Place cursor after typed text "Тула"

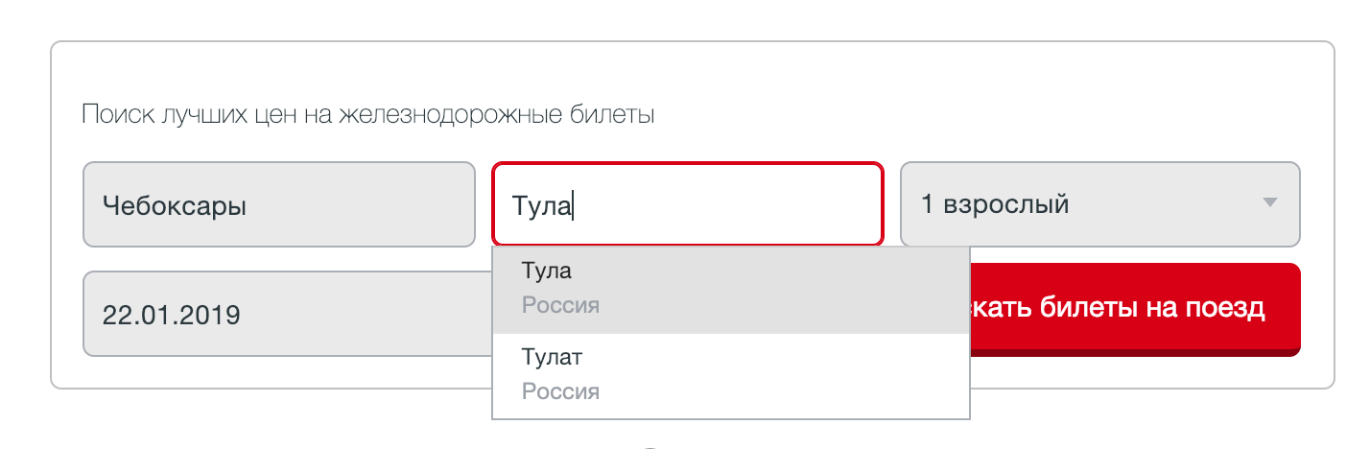click(573, 205)
